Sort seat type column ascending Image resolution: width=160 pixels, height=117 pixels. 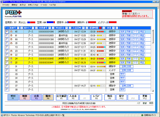tap(33, 28)
